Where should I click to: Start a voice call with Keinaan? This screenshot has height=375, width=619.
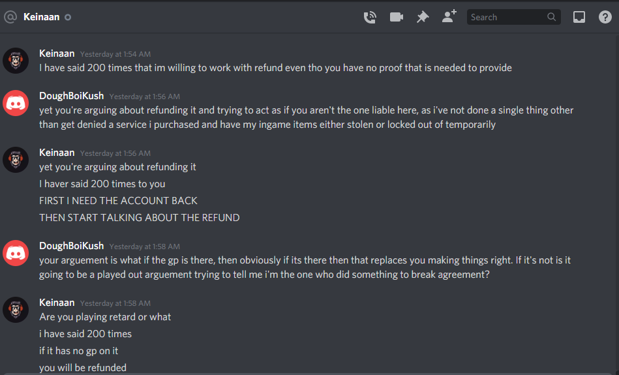click(x=370, y=18)
